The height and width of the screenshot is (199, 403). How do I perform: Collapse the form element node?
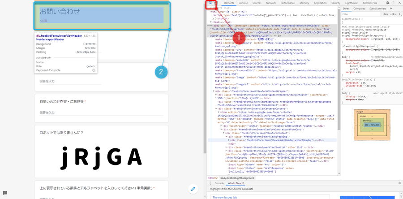pos(218,112)
